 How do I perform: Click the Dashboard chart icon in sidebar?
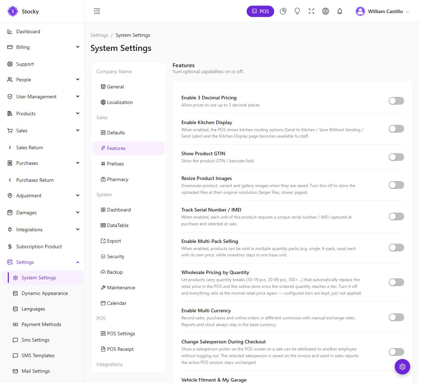[x=10, y=31]
